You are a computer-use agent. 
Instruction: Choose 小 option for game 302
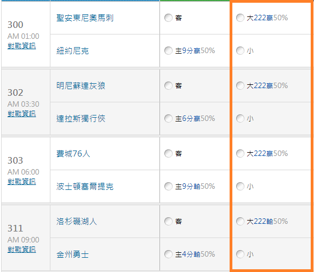(x=240, y=118)
